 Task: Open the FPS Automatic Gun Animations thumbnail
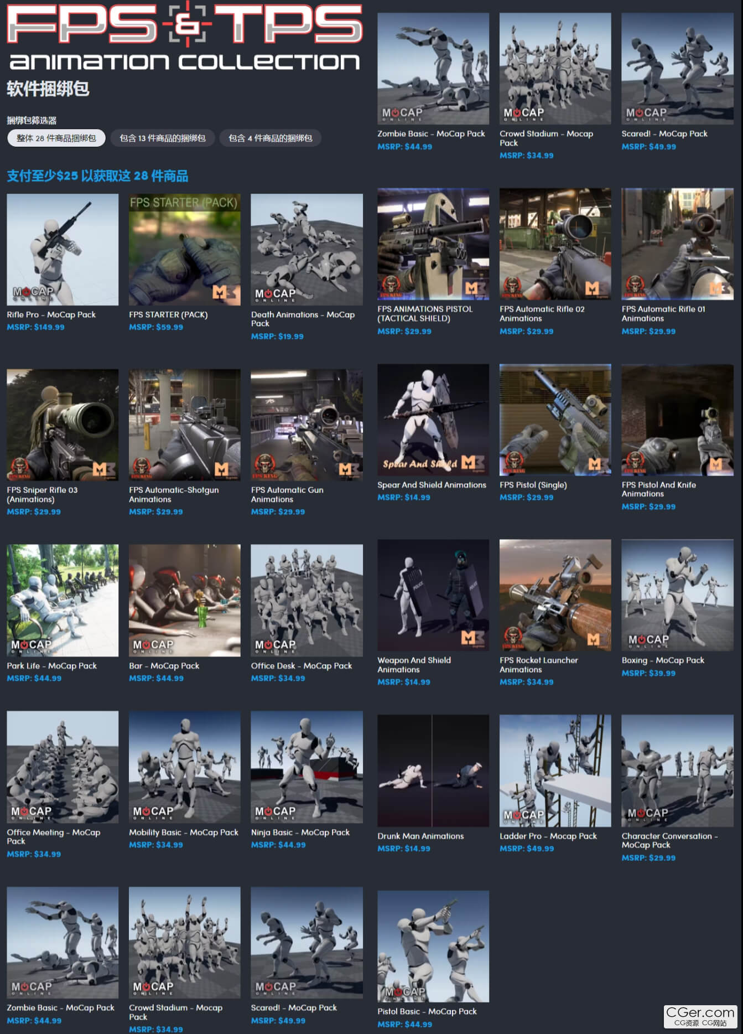(x=306, y=425)
